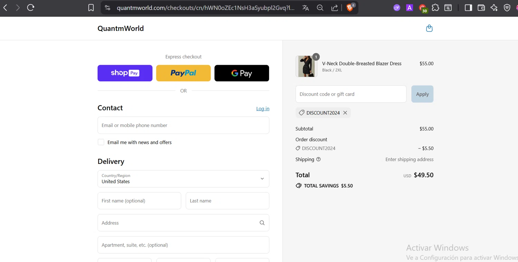The height and width of the screenshot is (262, 518).
Task: Click the translate page icon
Action: click(x=306, y=8)
